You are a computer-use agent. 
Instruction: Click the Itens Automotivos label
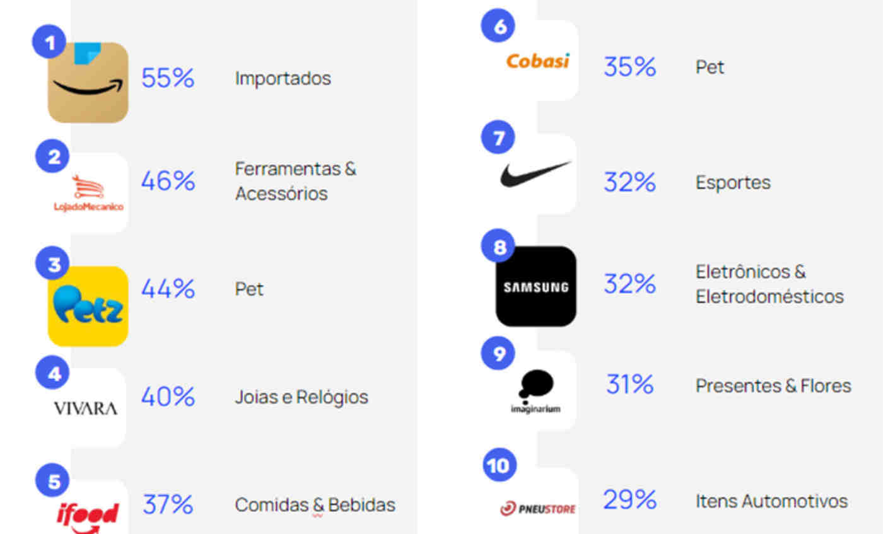pyautogui.click(x=771, y=501)
